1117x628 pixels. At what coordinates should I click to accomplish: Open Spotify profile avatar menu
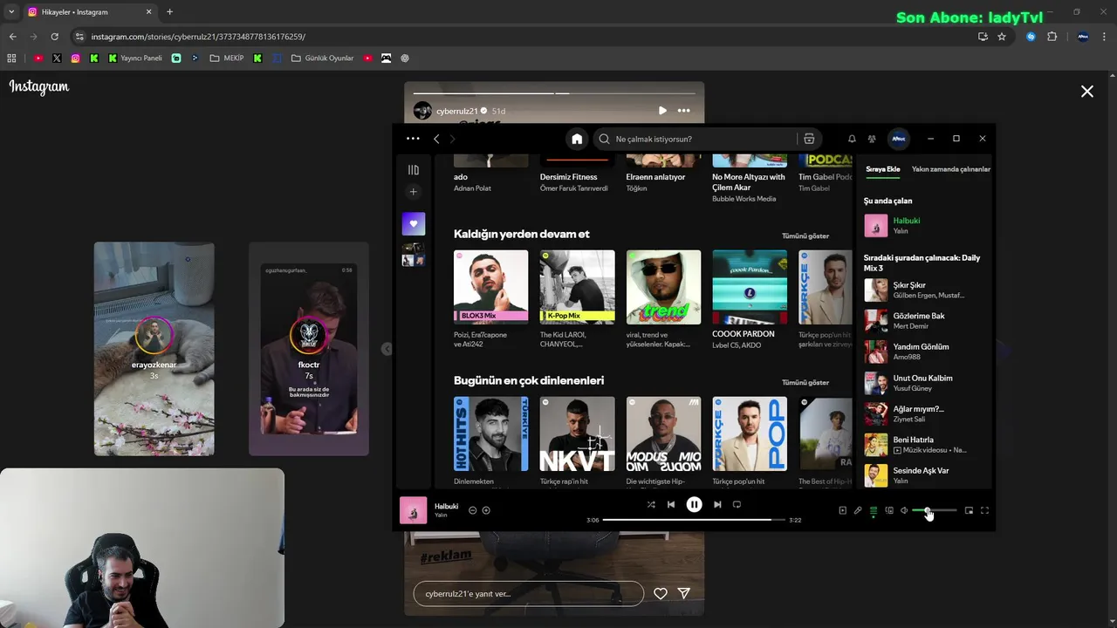tap(898, 139)
